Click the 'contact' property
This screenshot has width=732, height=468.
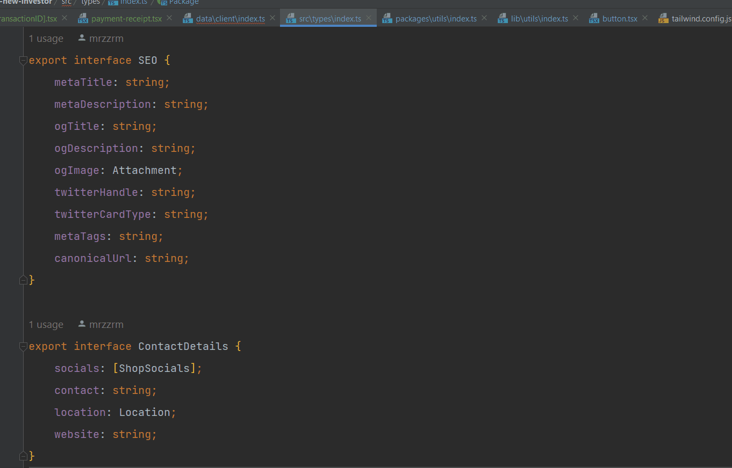tap(77, 390)
